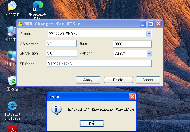190x132 pixels.
Task: Click the SP Version label
Action: pyautogui.click(x=29, y=53)
